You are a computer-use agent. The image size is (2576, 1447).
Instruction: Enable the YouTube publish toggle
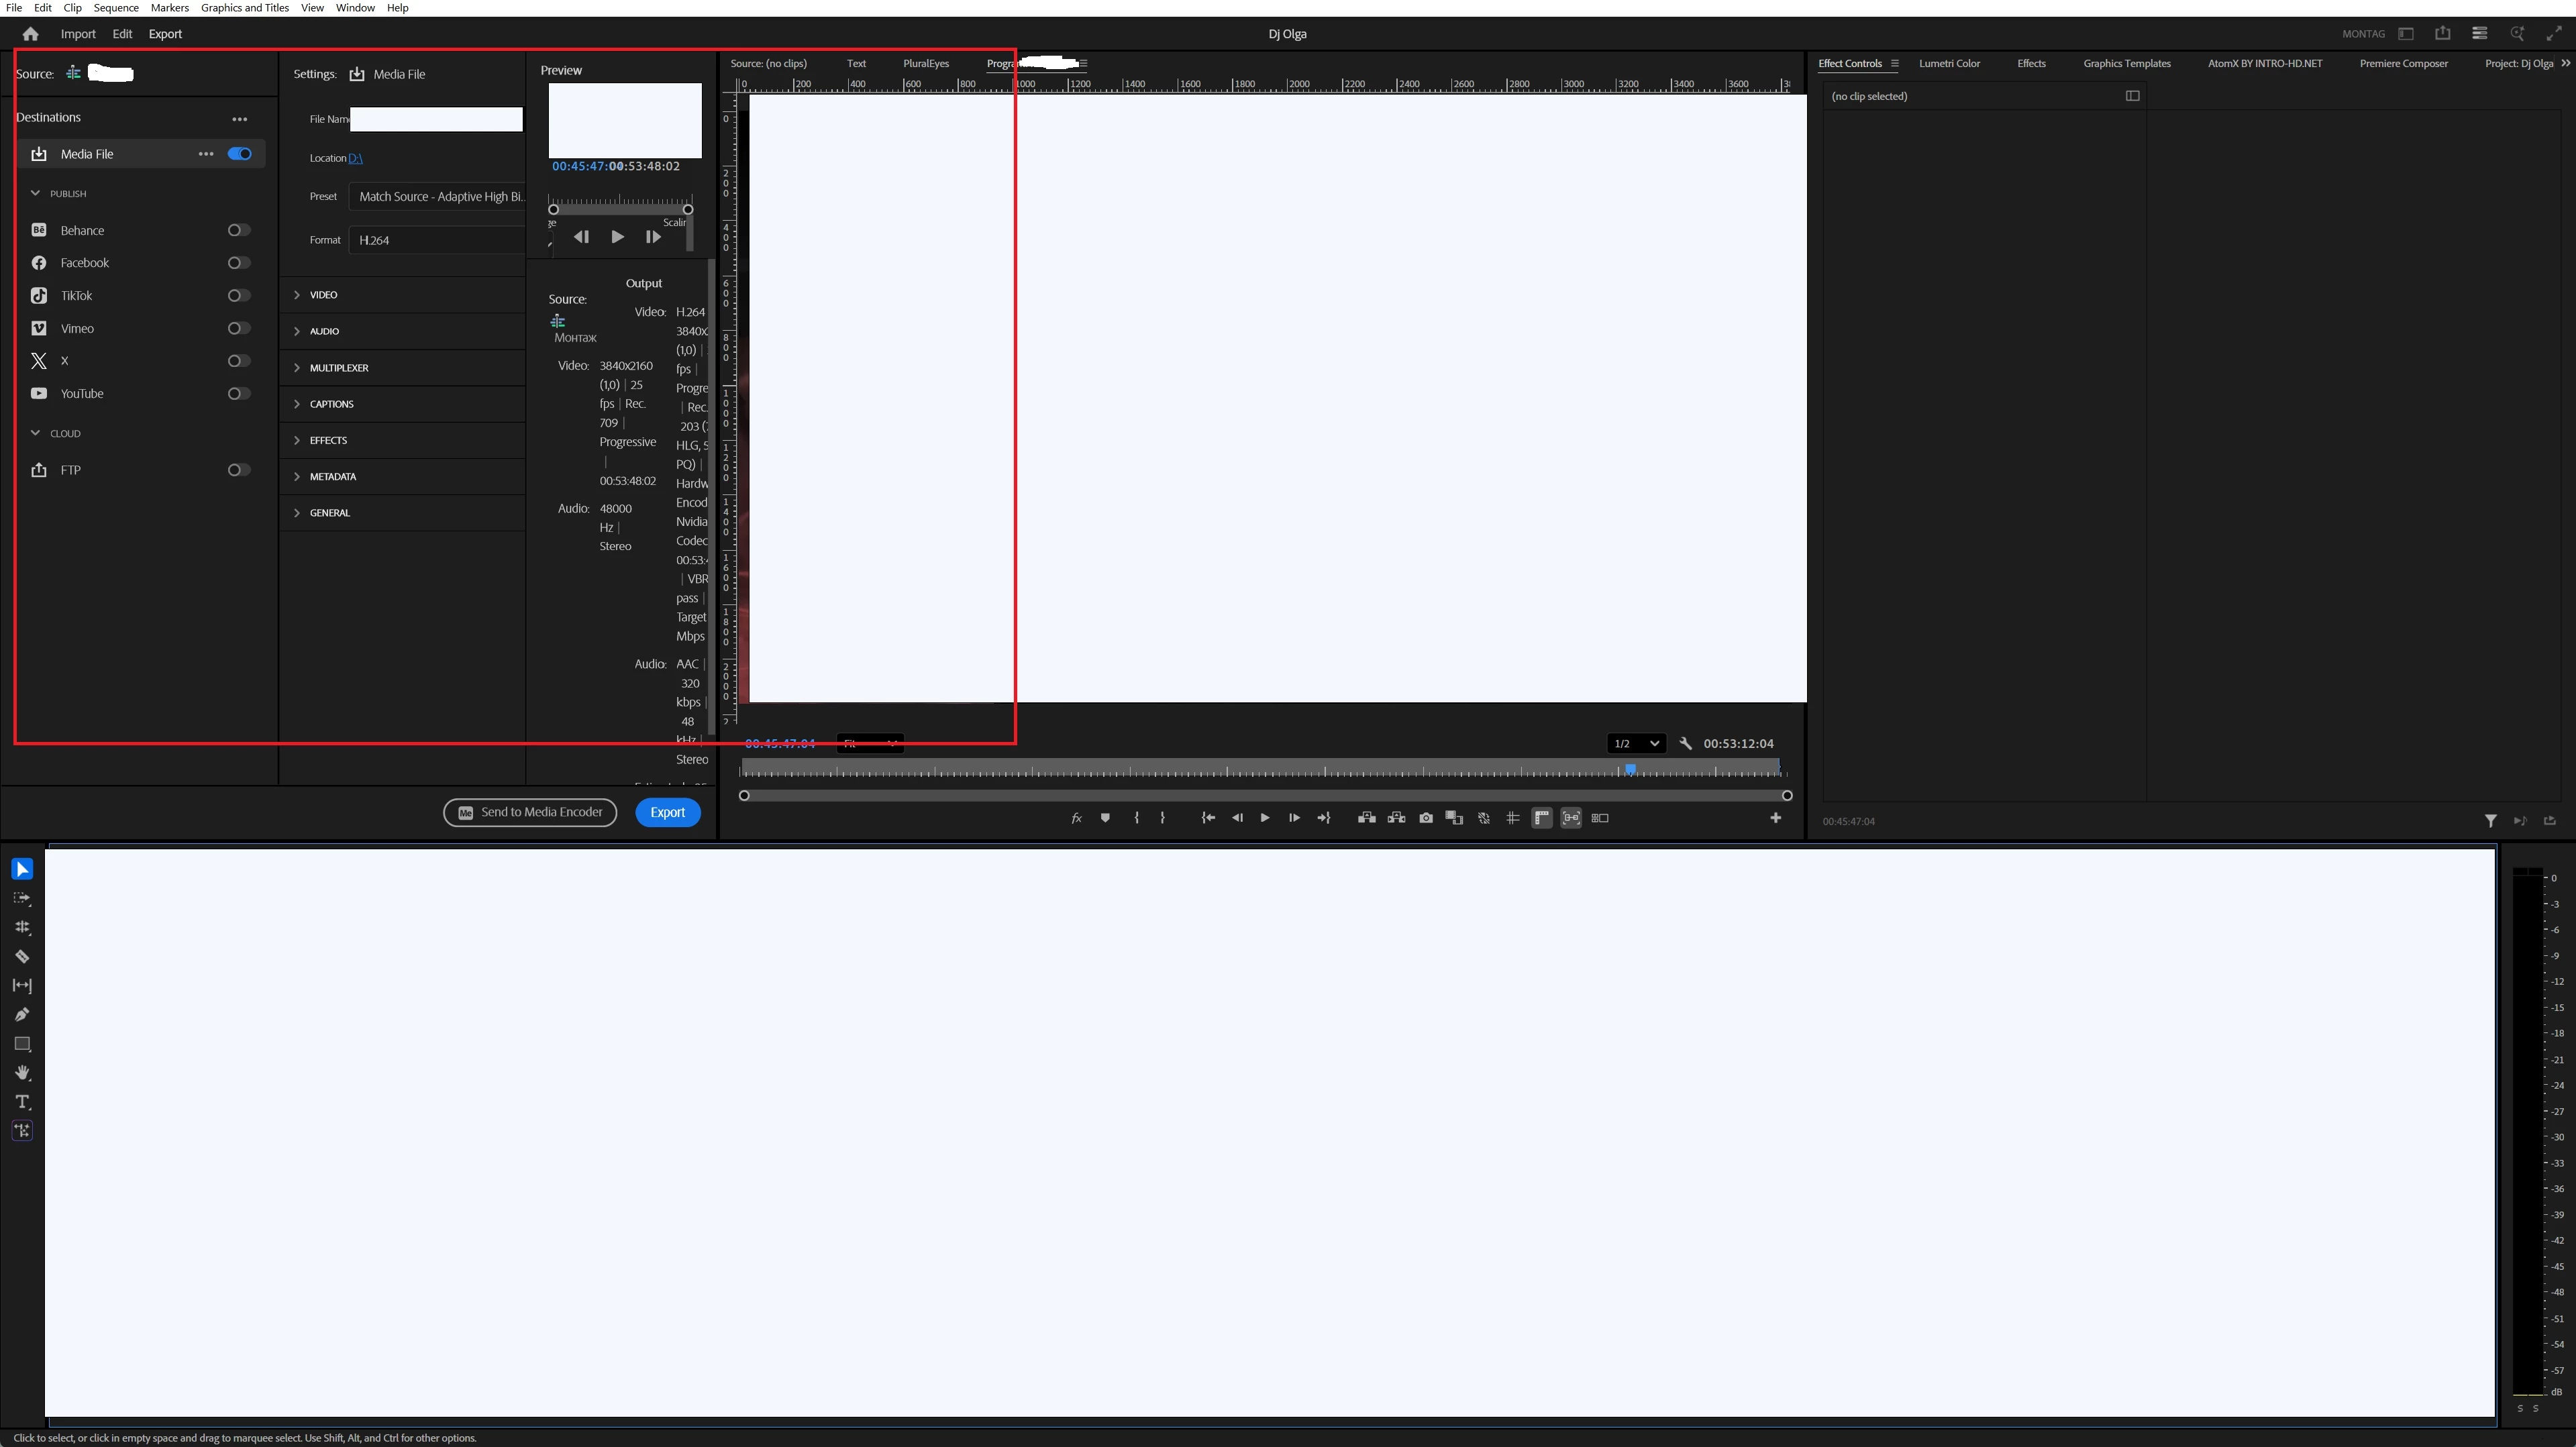pos(238,393)
